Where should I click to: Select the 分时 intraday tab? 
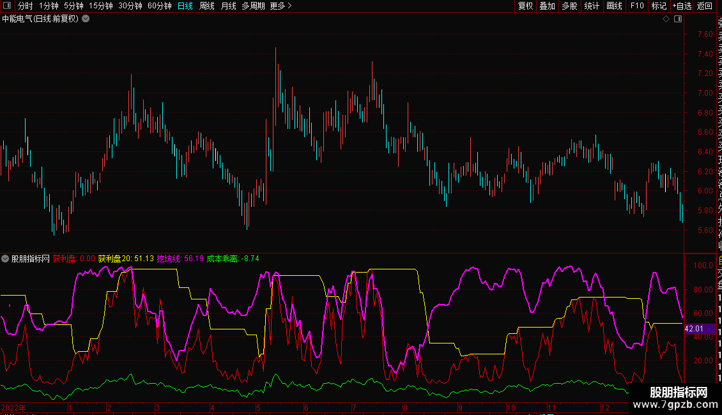point(25,6)
